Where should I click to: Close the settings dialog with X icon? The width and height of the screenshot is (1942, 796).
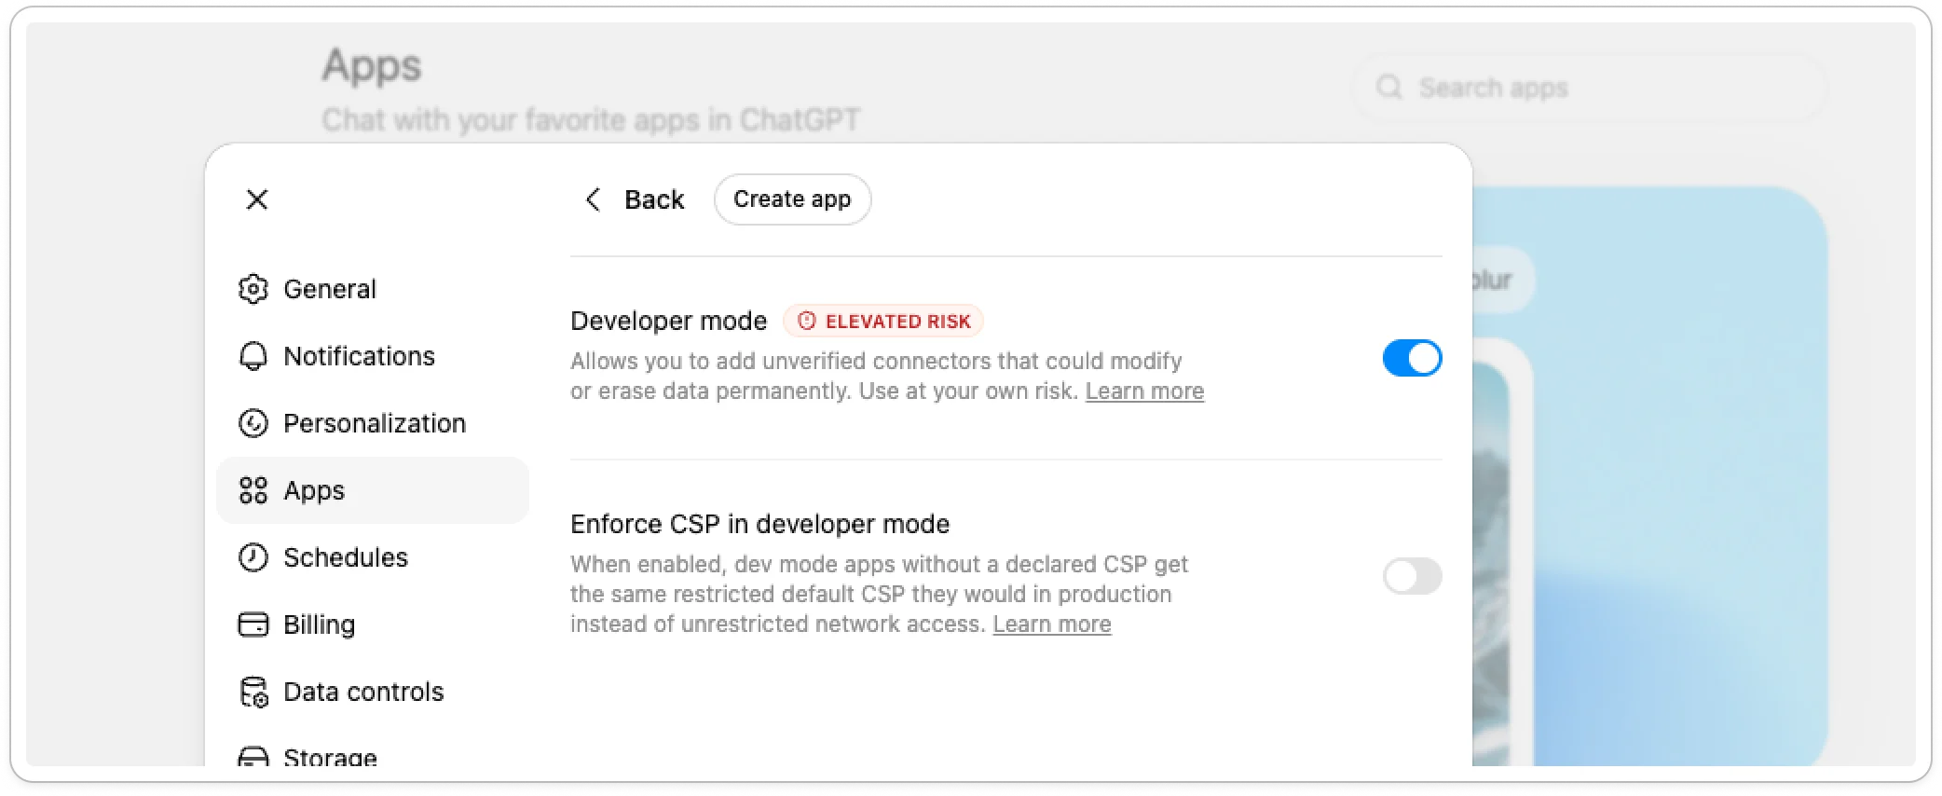tap(257, 199)
